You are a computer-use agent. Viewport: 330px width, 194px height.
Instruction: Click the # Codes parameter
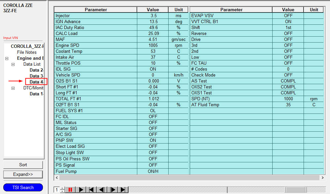click(231, 69)
